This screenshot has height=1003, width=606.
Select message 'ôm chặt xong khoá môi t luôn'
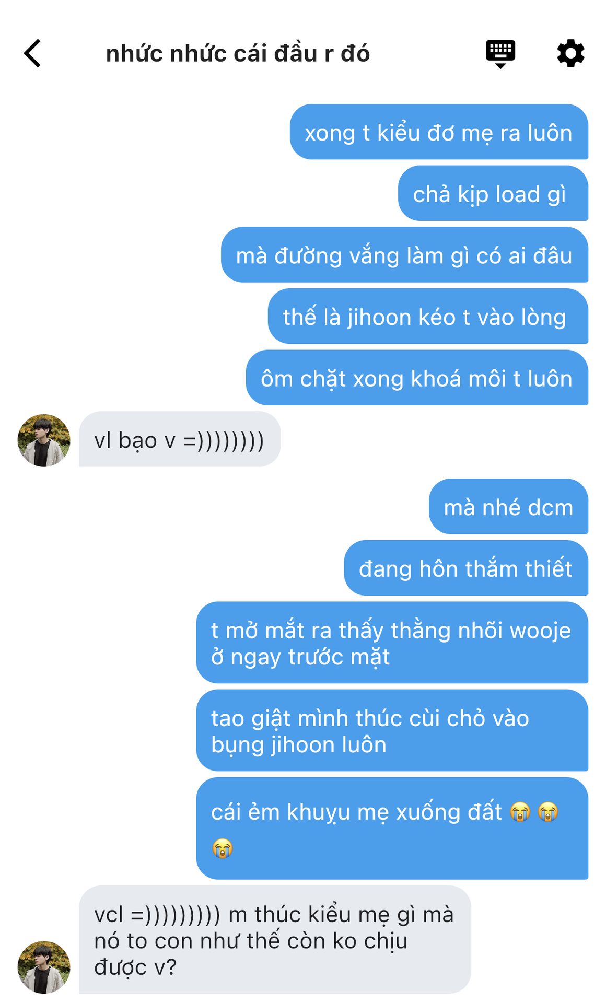click(417, 378)
